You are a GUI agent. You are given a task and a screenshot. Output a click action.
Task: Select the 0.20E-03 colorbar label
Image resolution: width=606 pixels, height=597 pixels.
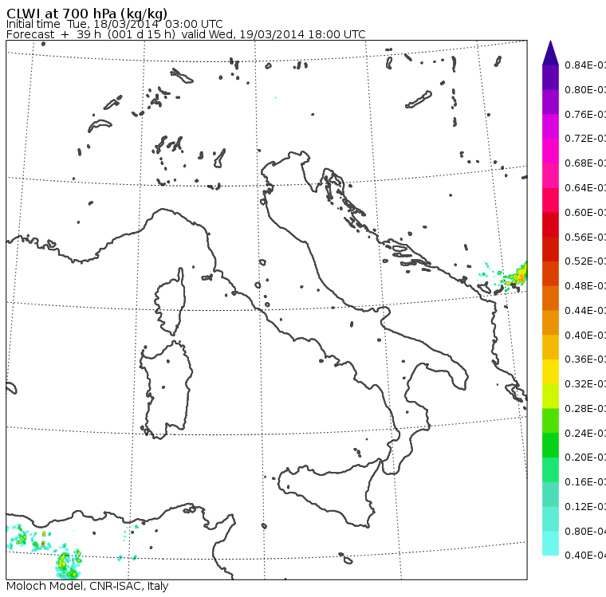coord(585,458)
